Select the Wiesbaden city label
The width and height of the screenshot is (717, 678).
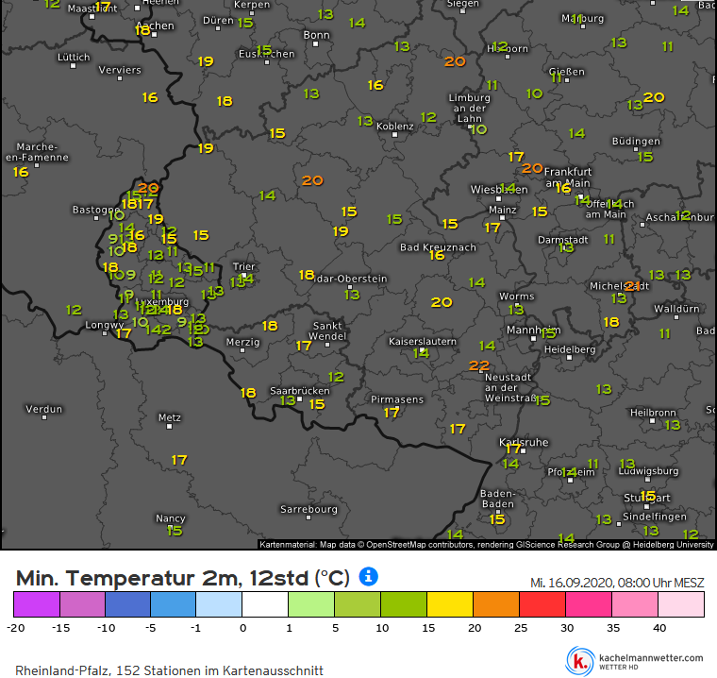499,190
